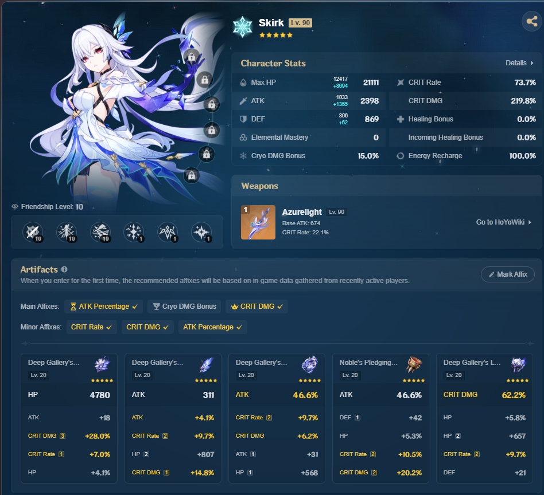The image size is (544, 495).
Task: Open the second talent icon level 10
Action: coord(66,231)
